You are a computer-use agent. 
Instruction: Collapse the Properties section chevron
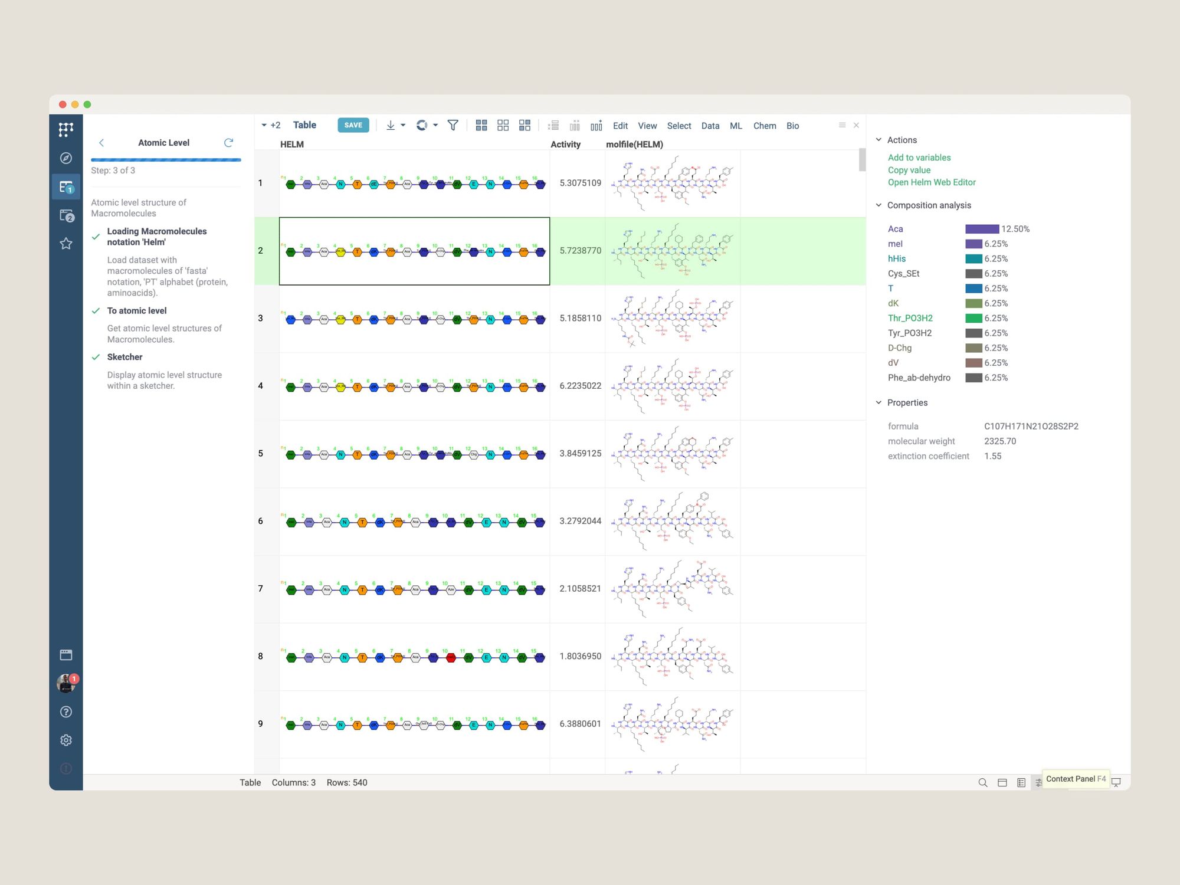coord(879,402)
